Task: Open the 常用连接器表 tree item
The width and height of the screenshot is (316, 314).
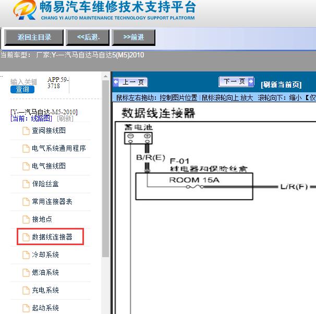Action: pyautogui.click(x=52, y=201)
